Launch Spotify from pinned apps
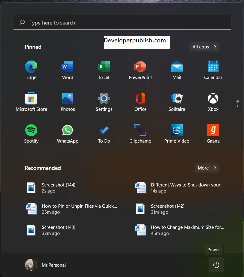The image size is (244, 277). (x=31, y=134)
